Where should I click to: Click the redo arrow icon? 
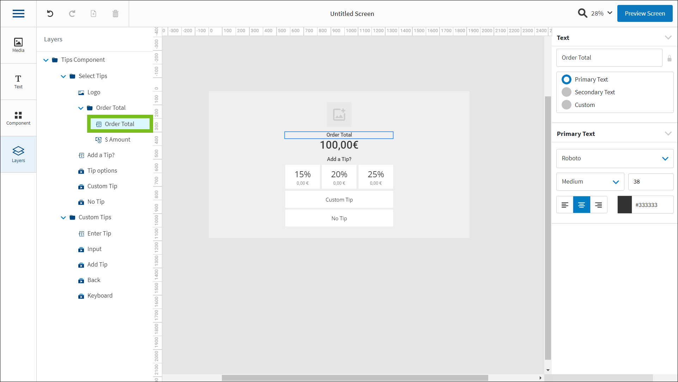72,14
